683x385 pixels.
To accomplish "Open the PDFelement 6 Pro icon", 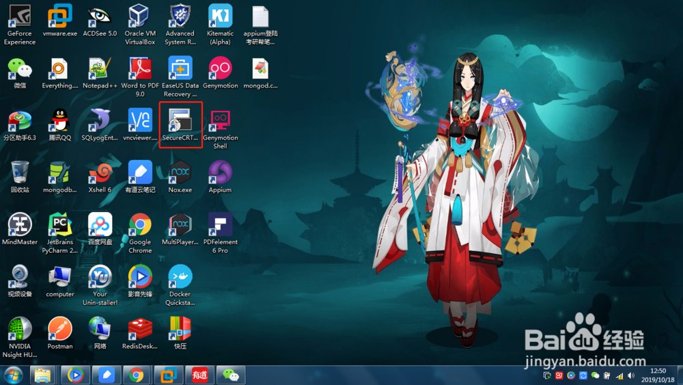I will 220,233.
